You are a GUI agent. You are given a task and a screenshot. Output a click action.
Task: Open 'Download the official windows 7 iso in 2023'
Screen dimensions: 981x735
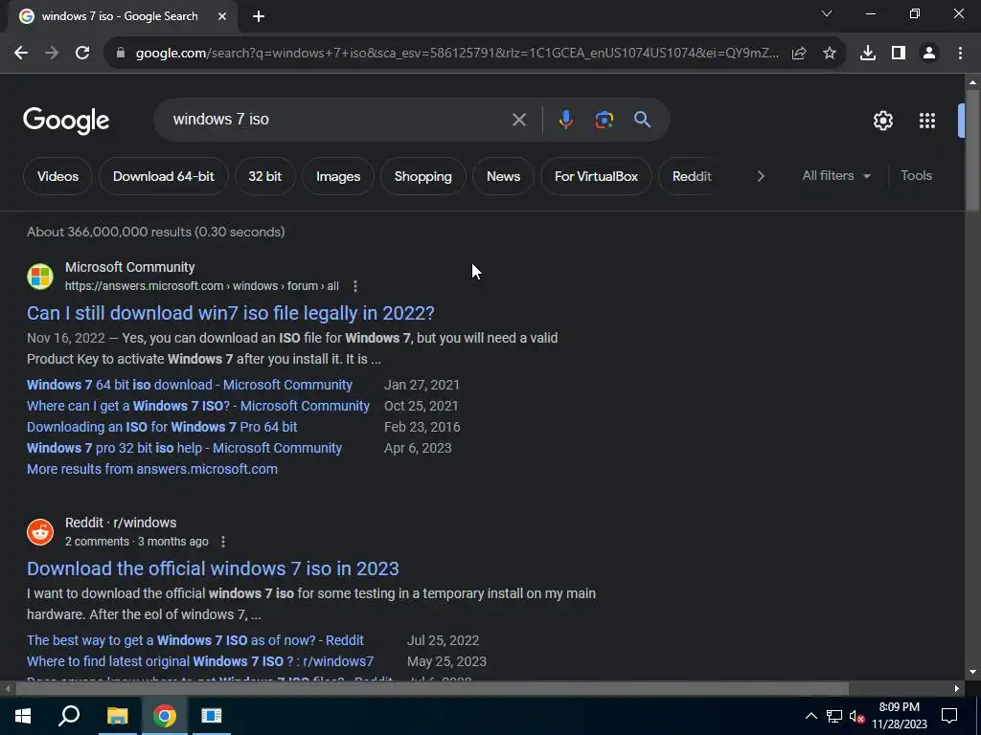(213, 568)
